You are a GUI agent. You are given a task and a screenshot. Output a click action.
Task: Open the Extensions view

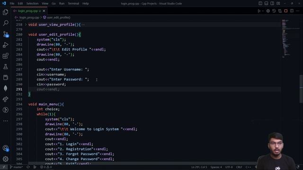click(x=5, y=56)
